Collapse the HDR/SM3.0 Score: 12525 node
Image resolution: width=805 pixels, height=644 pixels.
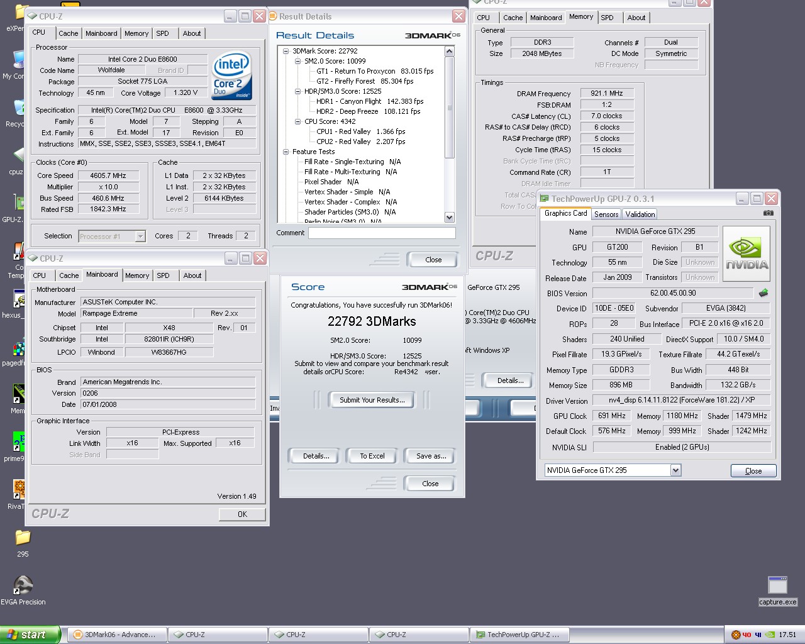click(x=298, y=91)
